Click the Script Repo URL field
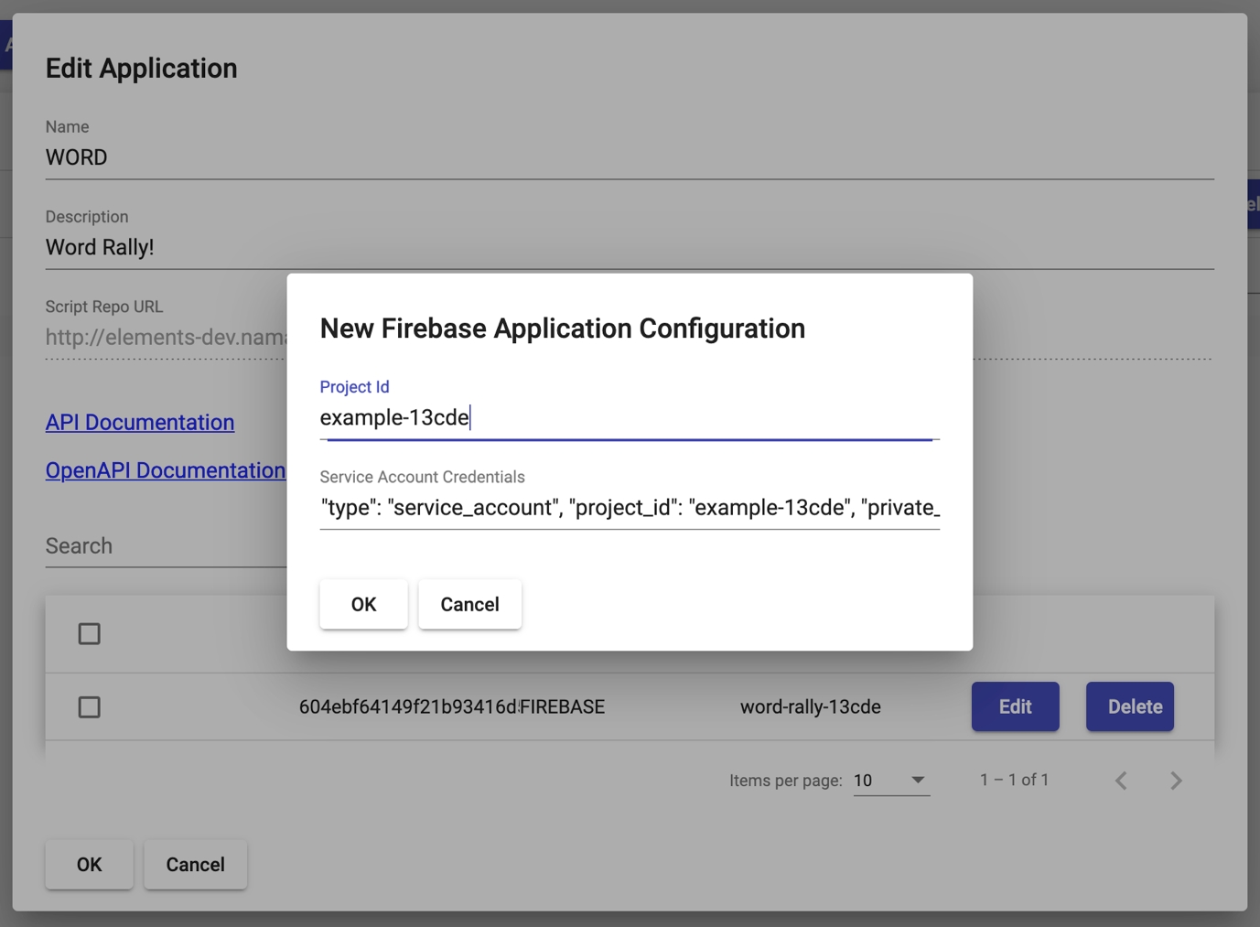 click(165, 338)
